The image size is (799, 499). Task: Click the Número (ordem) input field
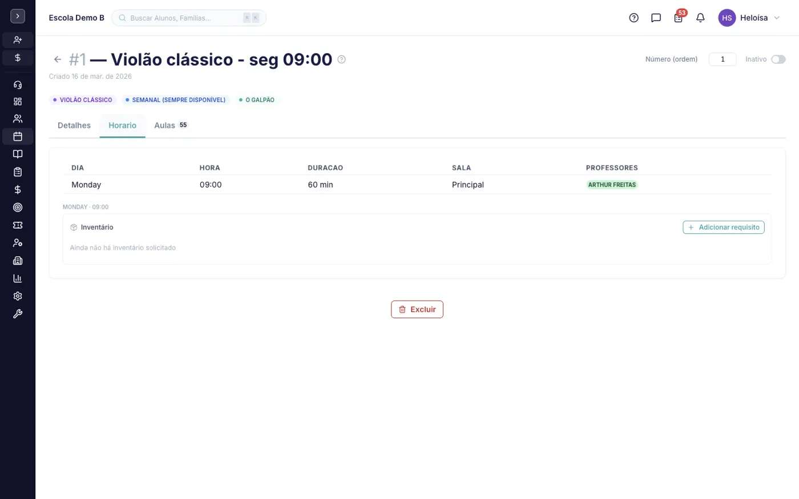[x=723, y=59]
